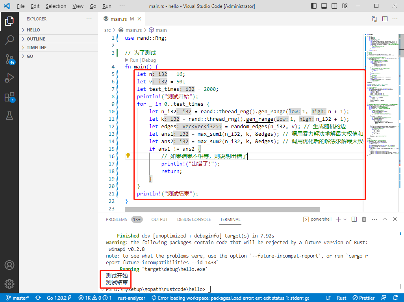Click the src breadcrumb

(107, 30)
